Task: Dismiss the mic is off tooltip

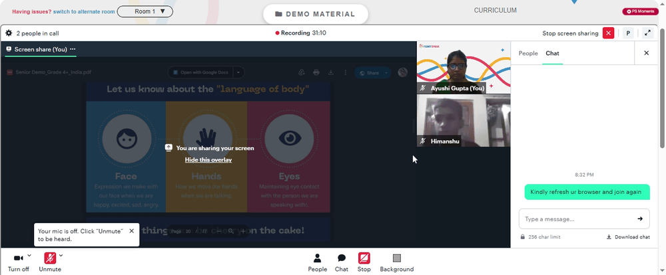Action: [x=132, y=231]
